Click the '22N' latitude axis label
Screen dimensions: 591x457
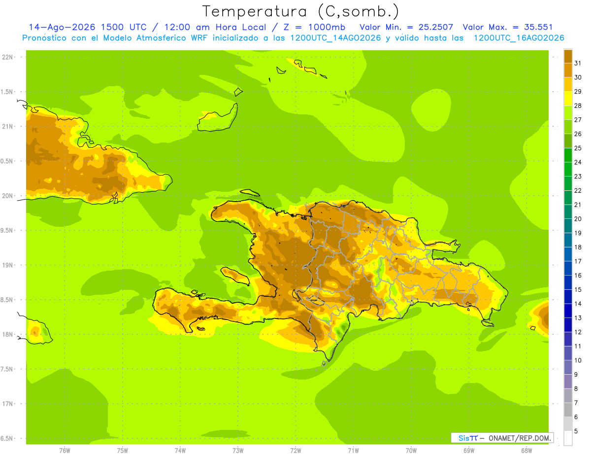click(x=7, y=57)
